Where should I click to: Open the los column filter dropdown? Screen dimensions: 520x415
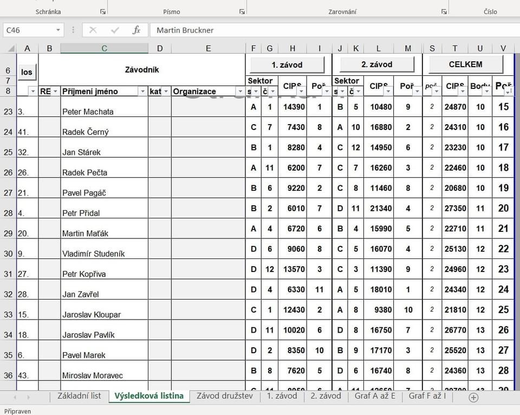(33, 91)
